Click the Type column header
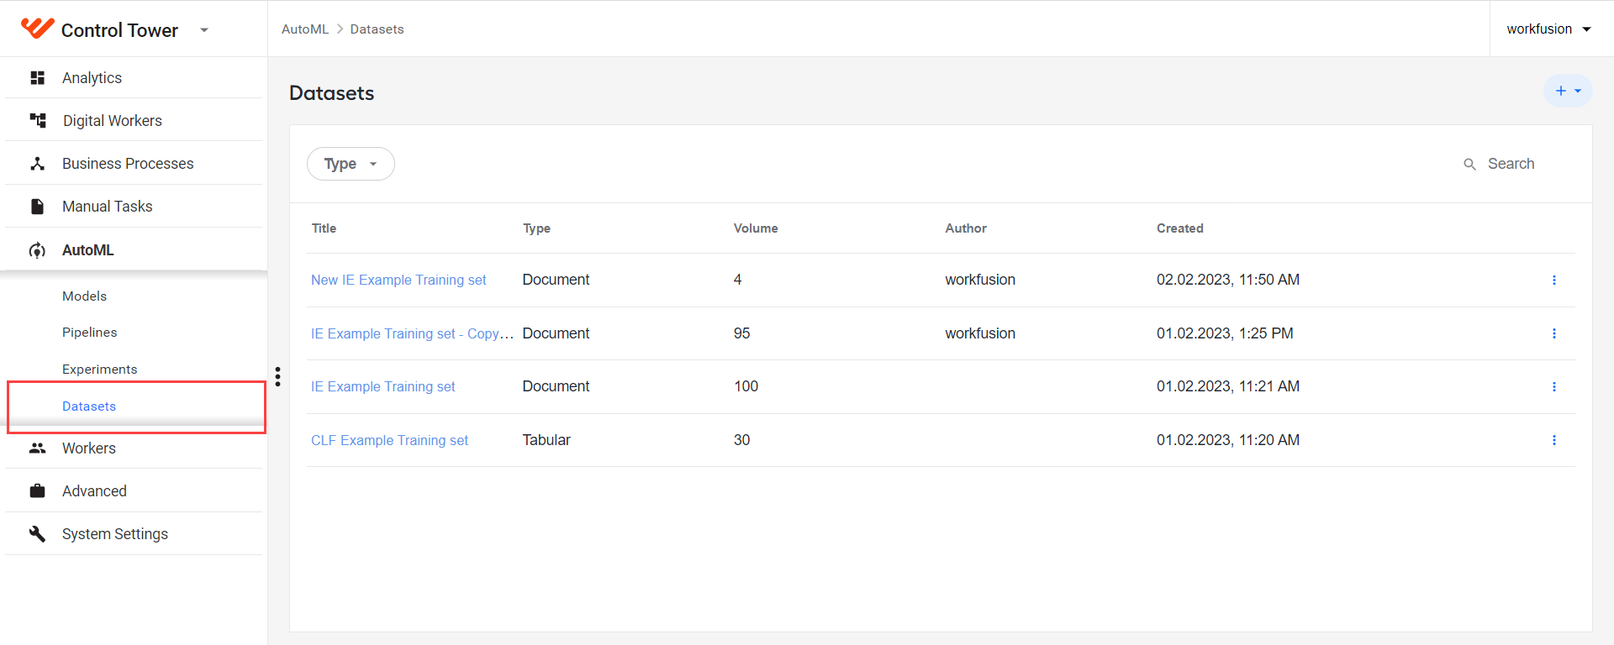 coord(536,228)
